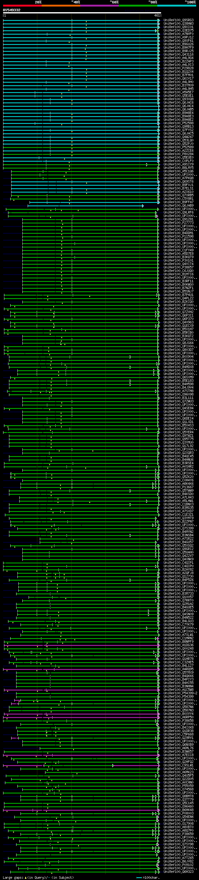Select the UniRef100_Q29RV1 label

[178, 738]
